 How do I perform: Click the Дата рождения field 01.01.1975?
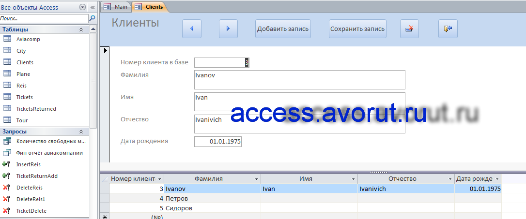[217, 141]
